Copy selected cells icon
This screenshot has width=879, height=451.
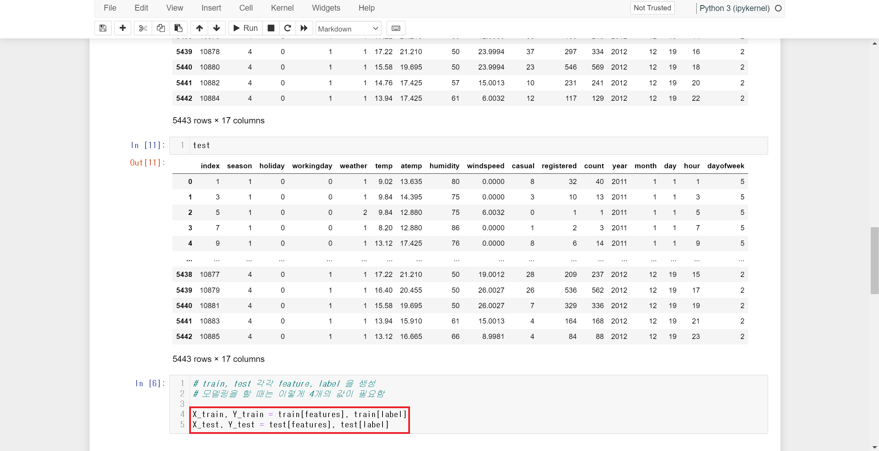click(161, 28)
